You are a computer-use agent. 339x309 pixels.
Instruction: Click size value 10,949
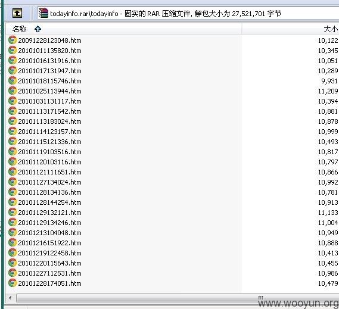point(328,233)
